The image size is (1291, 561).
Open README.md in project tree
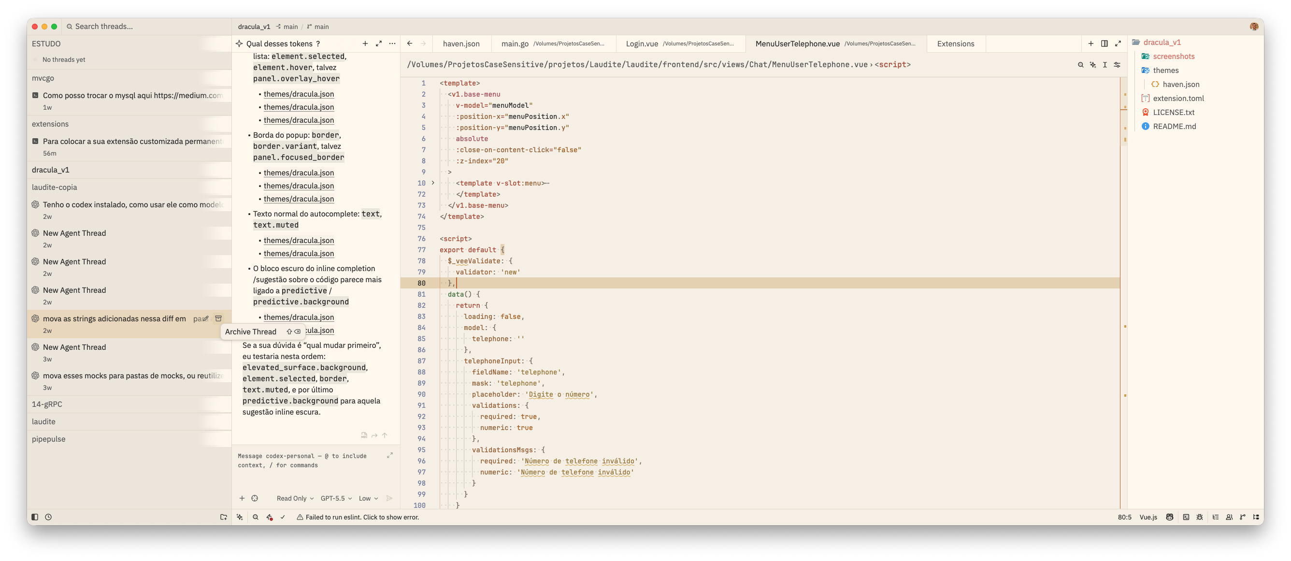click(x=1174, y=126)
